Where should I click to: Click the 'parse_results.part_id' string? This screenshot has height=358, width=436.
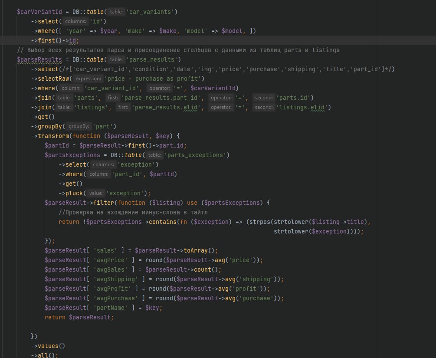[x=161, y=98]
